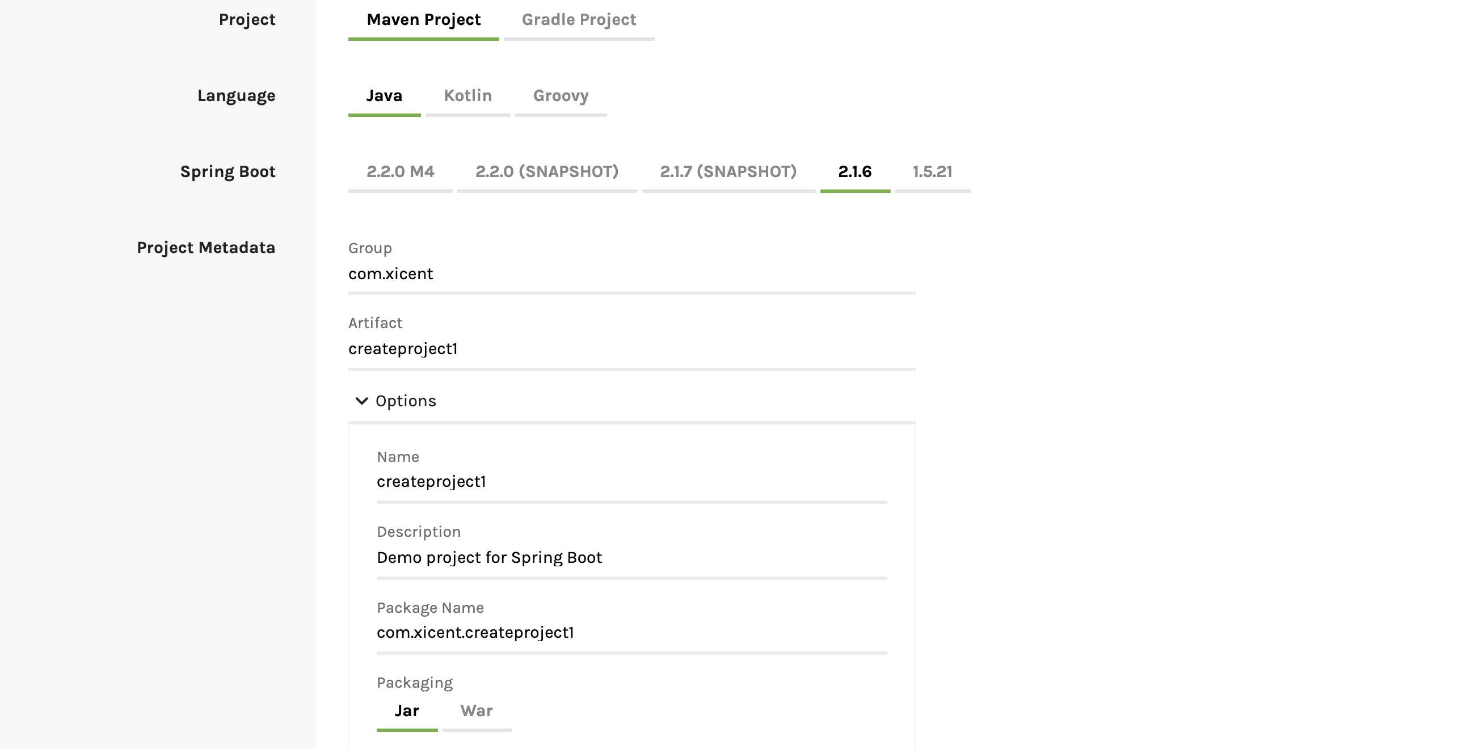Select Spring Boot 2.2.0 M4
1466x749 pixels.
point(400,172)
